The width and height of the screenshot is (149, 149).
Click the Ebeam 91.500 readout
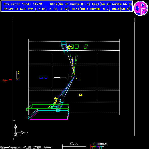coord(14,9)
